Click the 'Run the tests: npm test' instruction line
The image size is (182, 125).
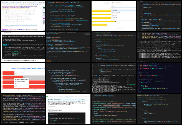(19, 60)
